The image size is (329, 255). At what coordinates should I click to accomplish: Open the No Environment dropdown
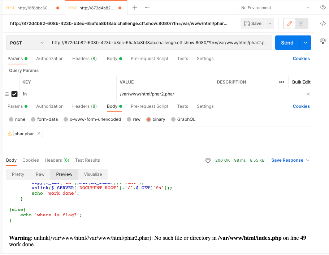click(x=274, y=7)
